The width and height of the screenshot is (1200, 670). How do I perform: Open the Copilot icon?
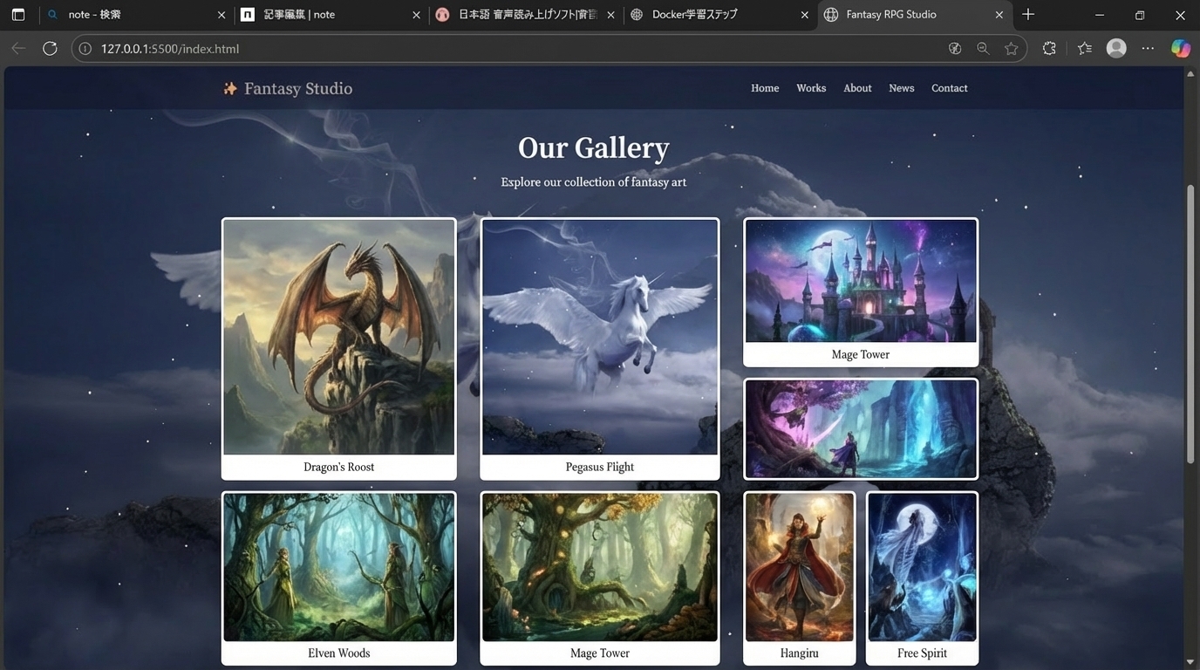pyautogui.click(x=1180, y=49)
